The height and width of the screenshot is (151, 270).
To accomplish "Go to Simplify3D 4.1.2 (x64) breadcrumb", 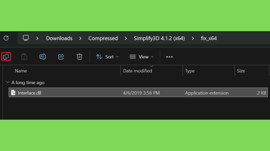I will coord(159,38).
